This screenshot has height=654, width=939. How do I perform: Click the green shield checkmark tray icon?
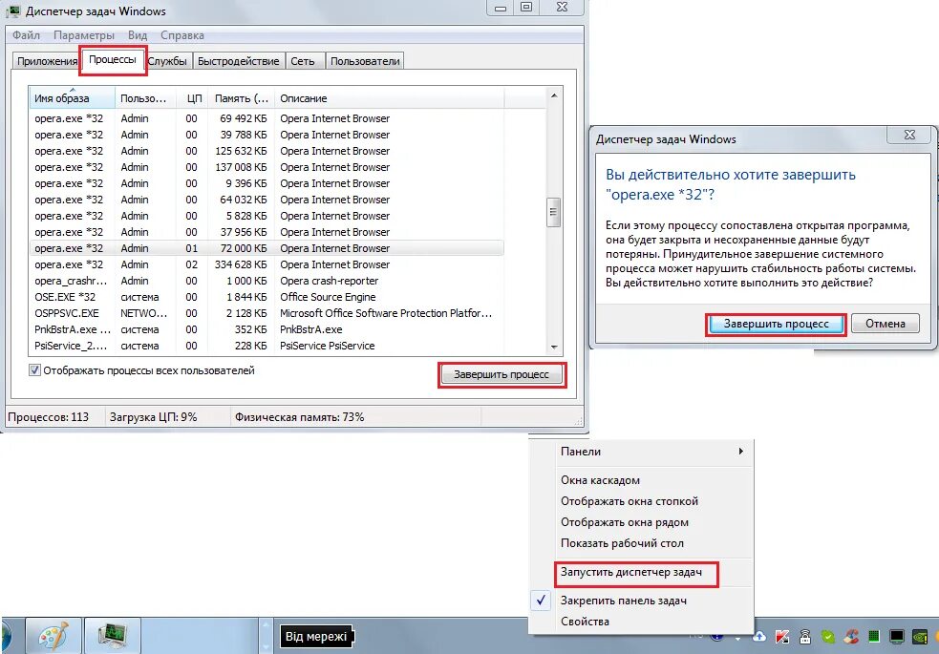828,637
